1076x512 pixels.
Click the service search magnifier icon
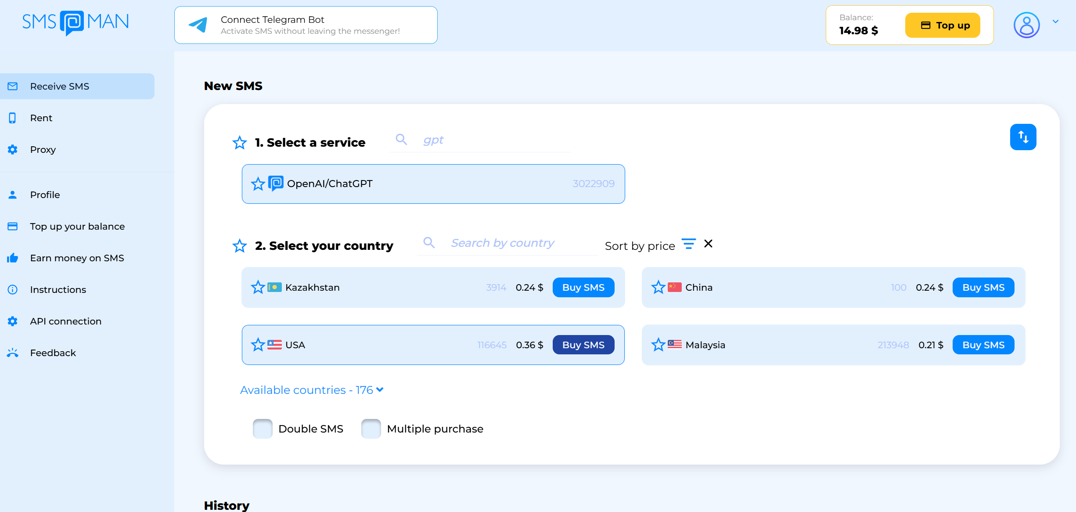pos(401,140)
